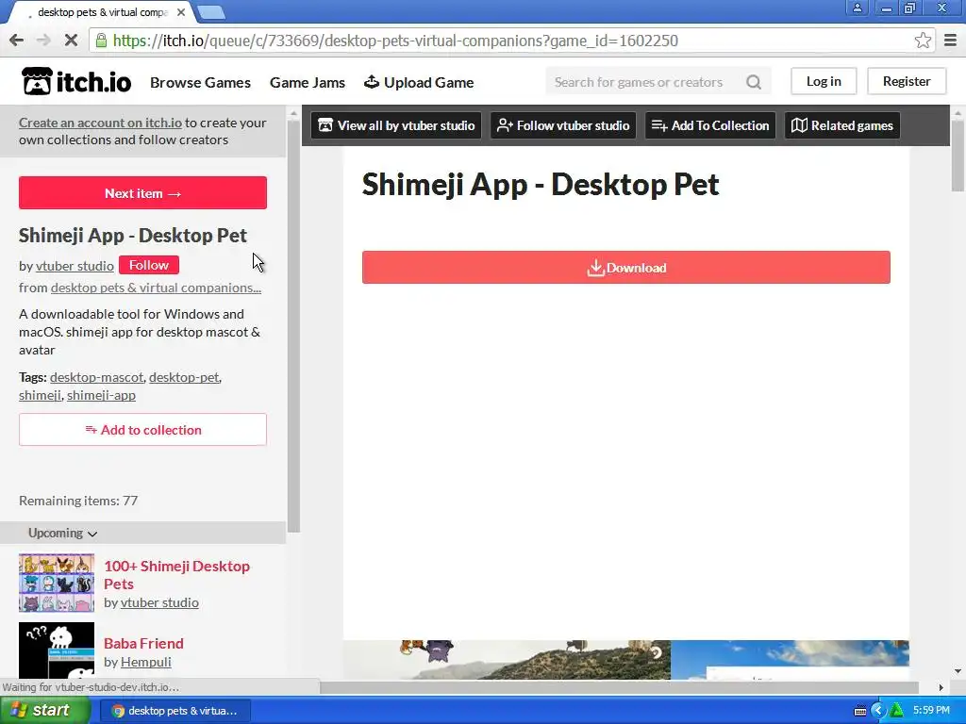Click the browser forward arrow

(x=43, y=41)
